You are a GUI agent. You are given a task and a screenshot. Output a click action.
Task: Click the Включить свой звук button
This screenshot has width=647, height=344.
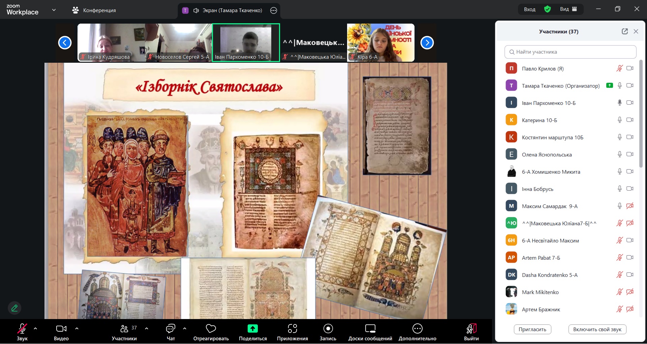pyautogui.click(x=597, y=329)
